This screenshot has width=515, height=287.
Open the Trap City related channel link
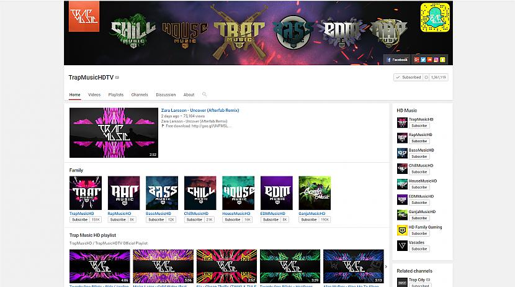point(417,280)
